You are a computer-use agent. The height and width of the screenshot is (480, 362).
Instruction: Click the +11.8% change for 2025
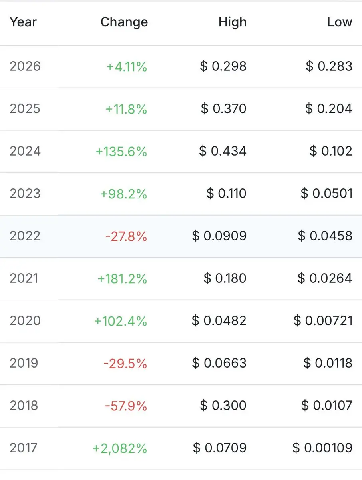126,109
